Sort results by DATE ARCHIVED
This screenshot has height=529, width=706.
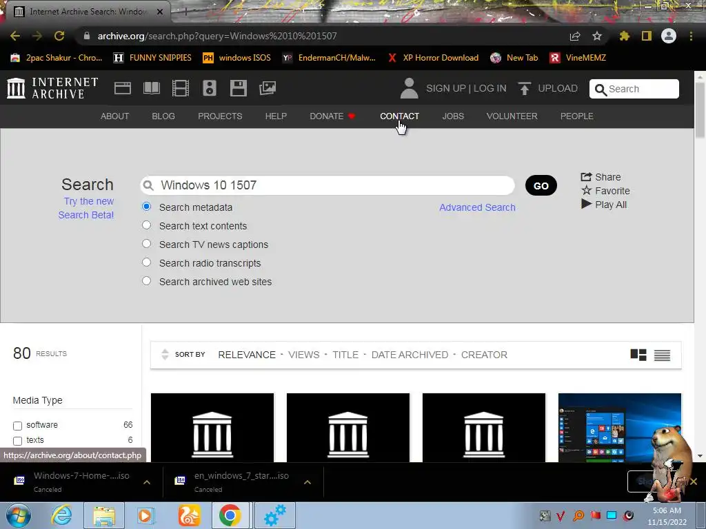[x=410, y=355]
